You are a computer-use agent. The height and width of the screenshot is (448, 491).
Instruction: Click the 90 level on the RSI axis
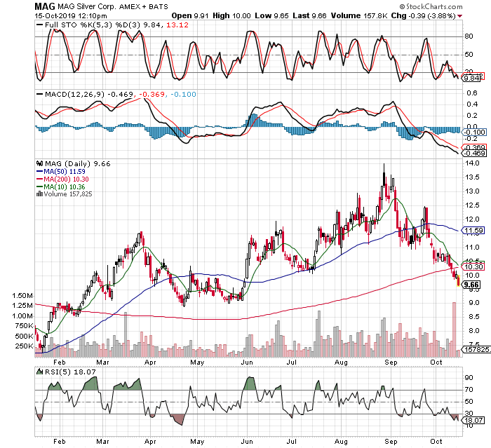click(469, 378)
